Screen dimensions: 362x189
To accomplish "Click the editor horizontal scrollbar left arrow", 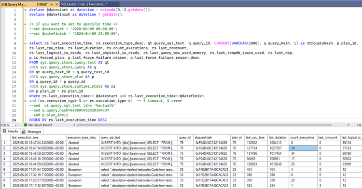I will tap(74, 125).
